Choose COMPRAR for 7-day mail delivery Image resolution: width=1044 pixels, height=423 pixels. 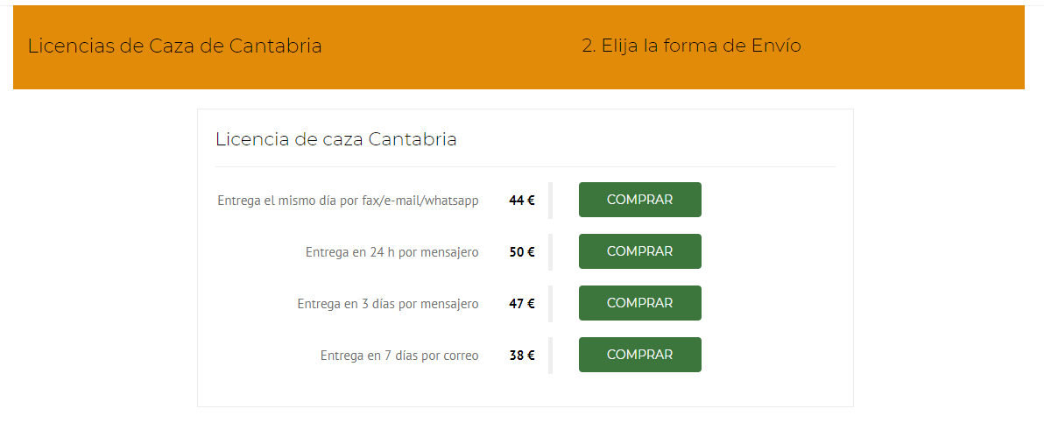(639, 355)
